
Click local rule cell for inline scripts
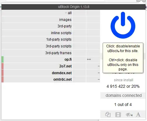[93, 33]
